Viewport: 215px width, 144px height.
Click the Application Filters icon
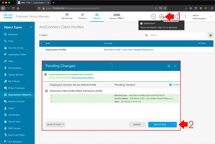coord(5,55)
